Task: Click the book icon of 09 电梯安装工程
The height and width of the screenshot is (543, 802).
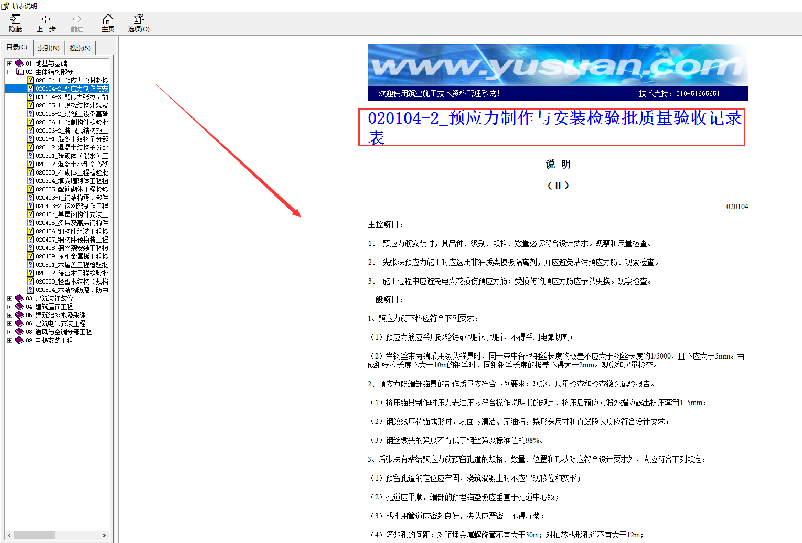Action: pyautogui.click(x=19, y=340)
